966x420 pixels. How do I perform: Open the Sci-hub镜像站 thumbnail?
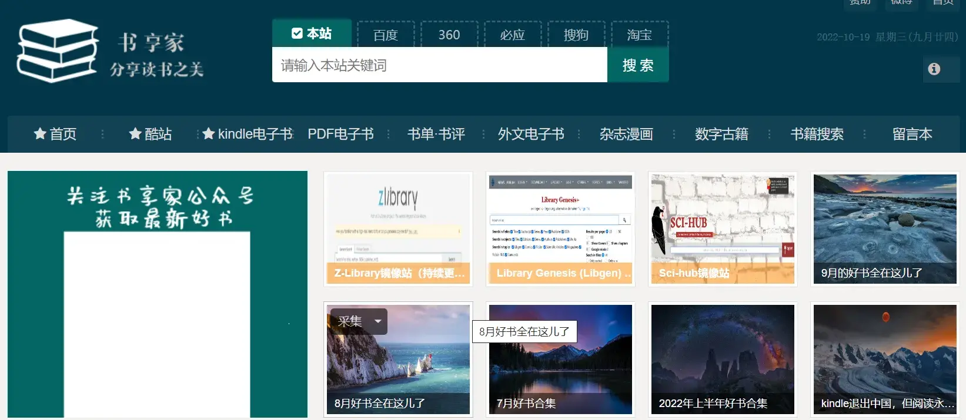pos(723,229)
